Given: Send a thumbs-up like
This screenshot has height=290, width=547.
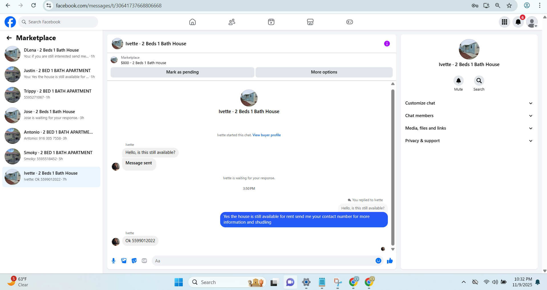Looking at the screenshot, I should coord(390,261).
